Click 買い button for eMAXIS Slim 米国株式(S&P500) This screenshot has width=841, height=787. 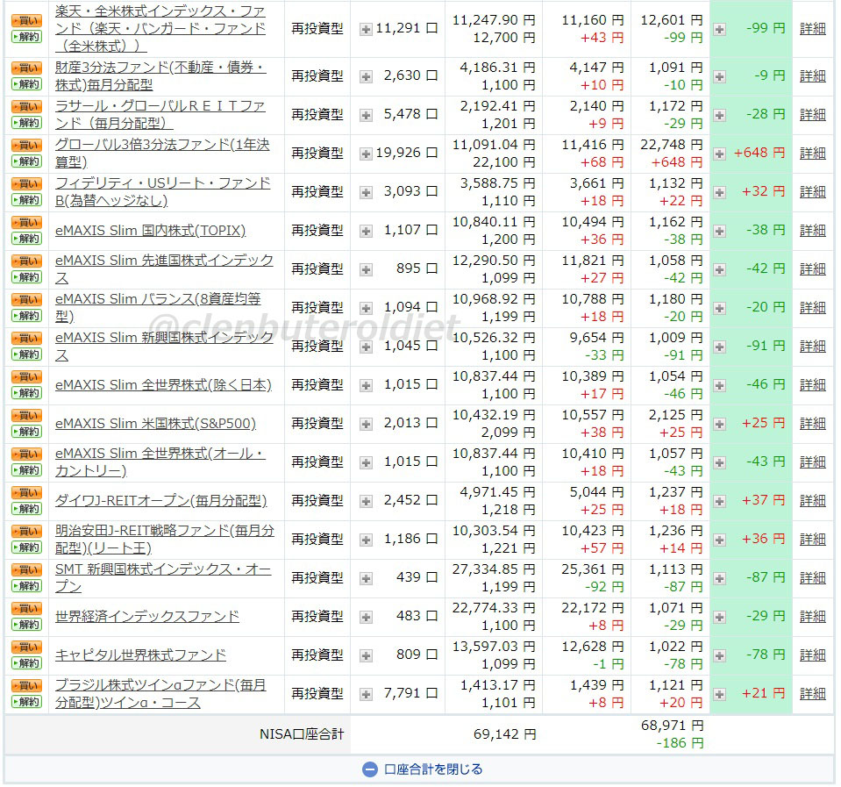[x=27, y=416]
